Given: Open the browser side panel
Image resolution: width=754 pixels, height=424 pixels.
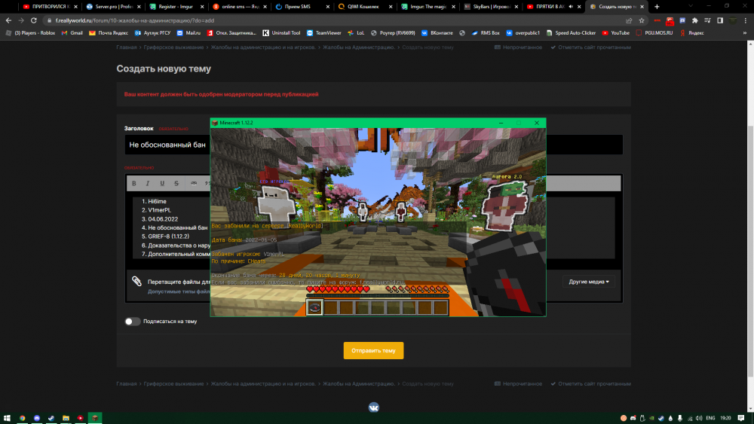Looking at the screenshot, I should pos(720,20).
